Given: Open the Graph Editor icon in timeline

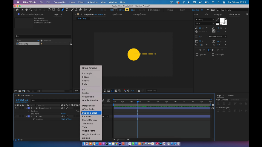Looking at the screenshot, I should tap(109, 100).
